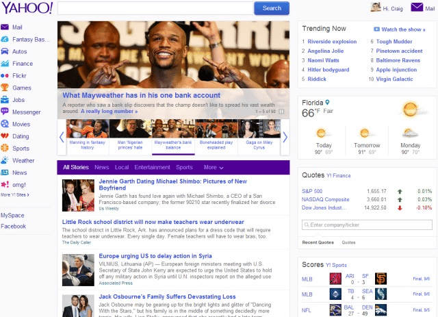Image resolution: width=438 pixels, height=317 pixels.
Task: Click the Baltimore Ravens team logo in Scores
Action: coord(335,309)
